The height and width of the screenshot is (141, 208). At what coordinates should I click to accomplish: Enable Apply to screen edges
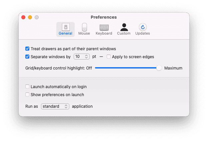tap(109, 57)
